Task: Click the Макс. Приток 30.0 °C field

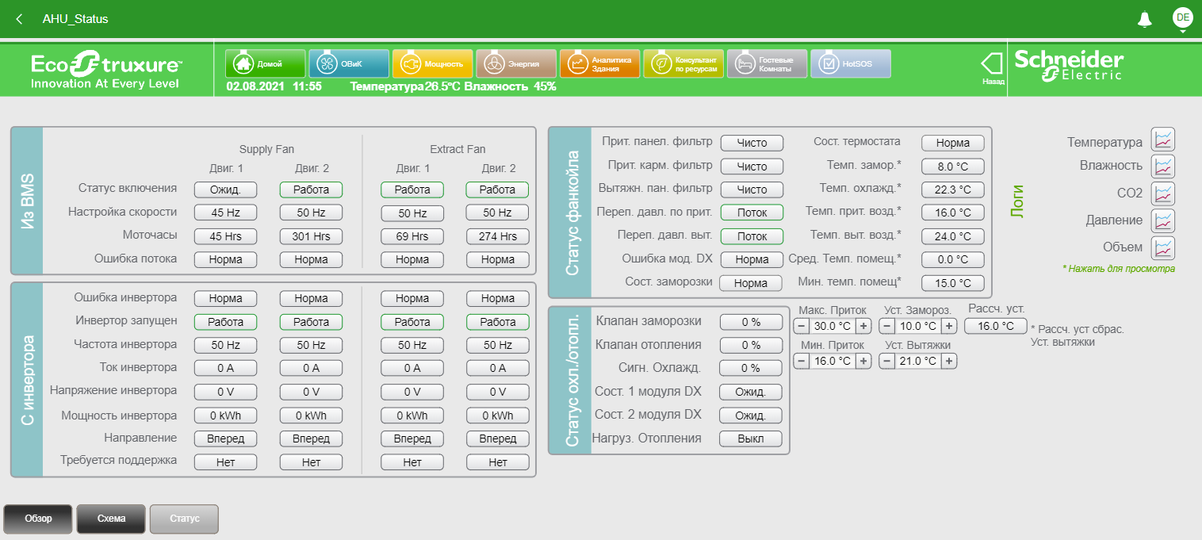Action: pos(833,326)
